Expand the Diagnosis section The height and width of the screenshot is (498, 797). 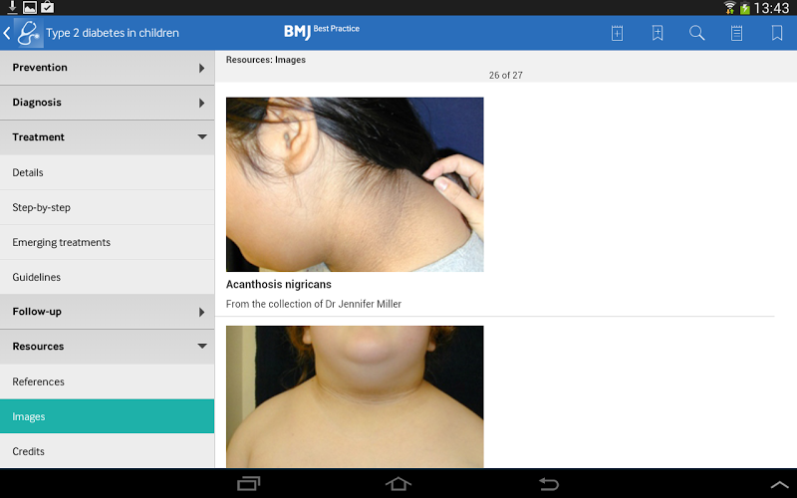pyautogui.click(x=108, y=103)
